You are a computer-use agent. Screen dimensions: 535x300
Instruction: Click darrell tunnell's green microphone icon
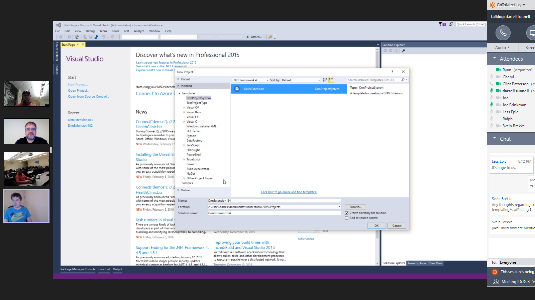tap(492, 91)
